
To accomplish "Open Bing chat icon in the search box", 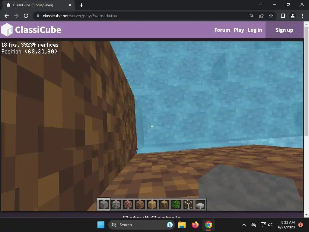I will [x=170, y=225].
